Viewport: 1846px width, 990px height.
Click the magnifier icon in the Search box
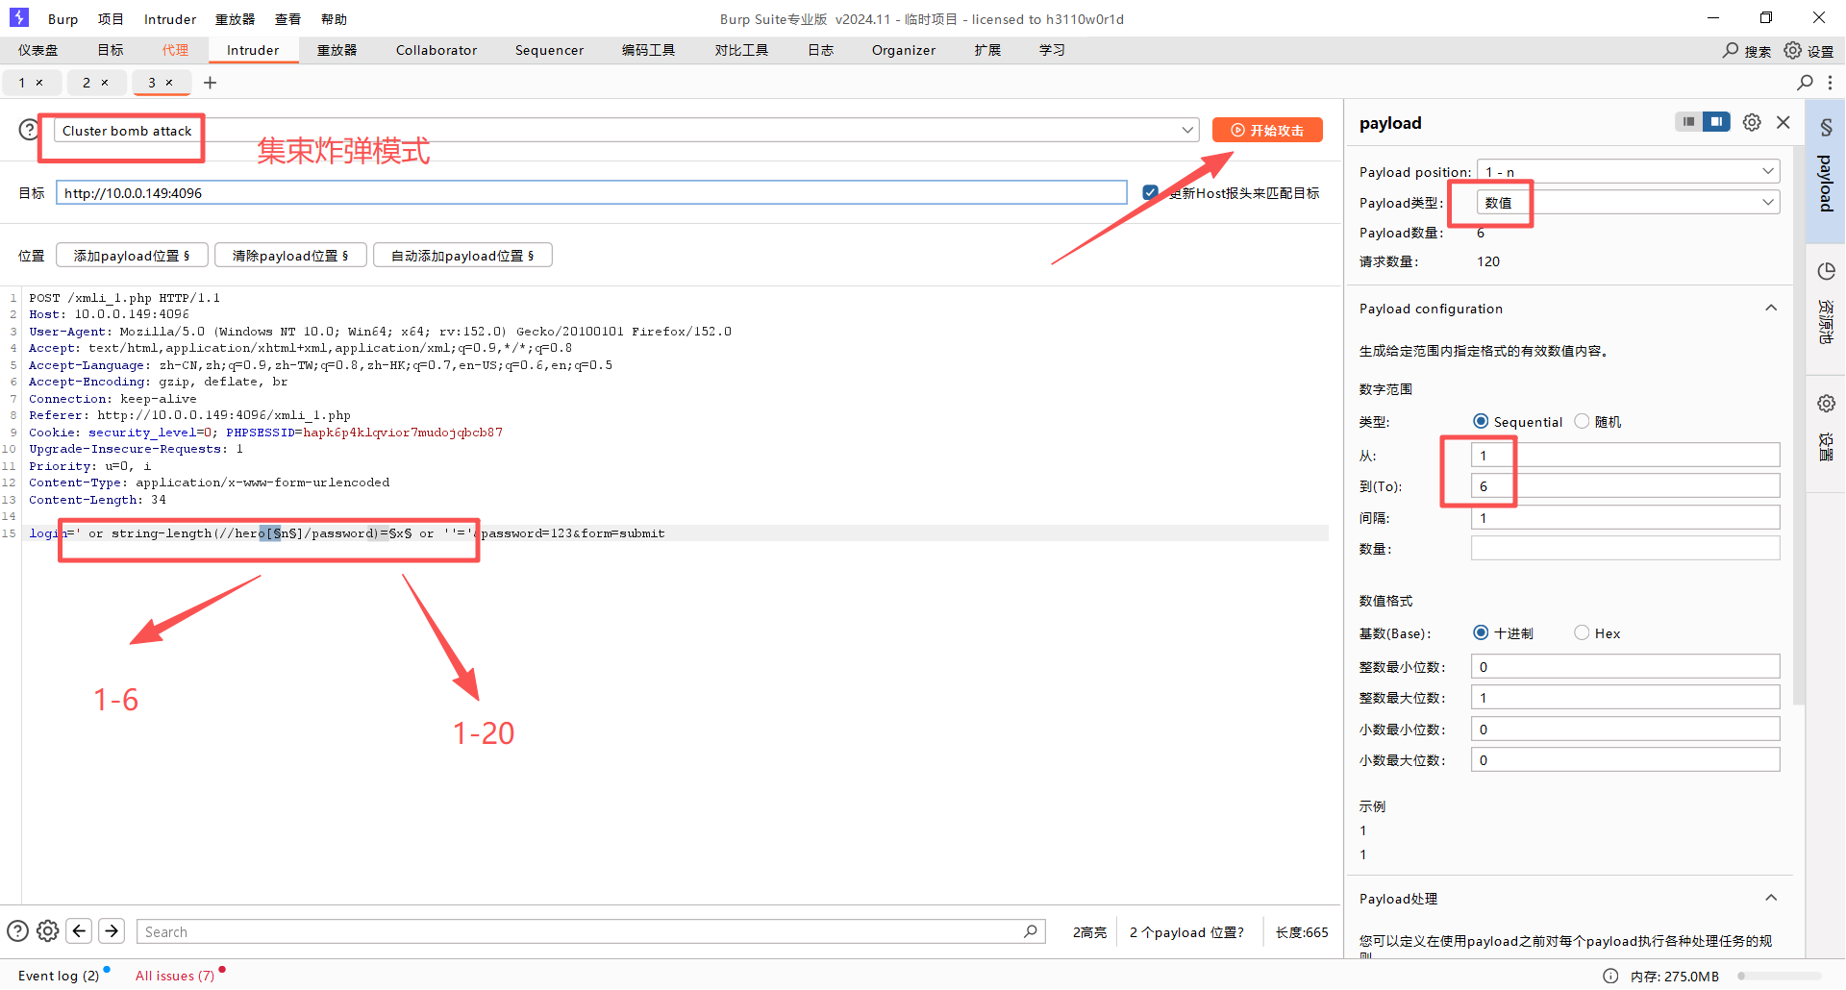point(1031,931)
